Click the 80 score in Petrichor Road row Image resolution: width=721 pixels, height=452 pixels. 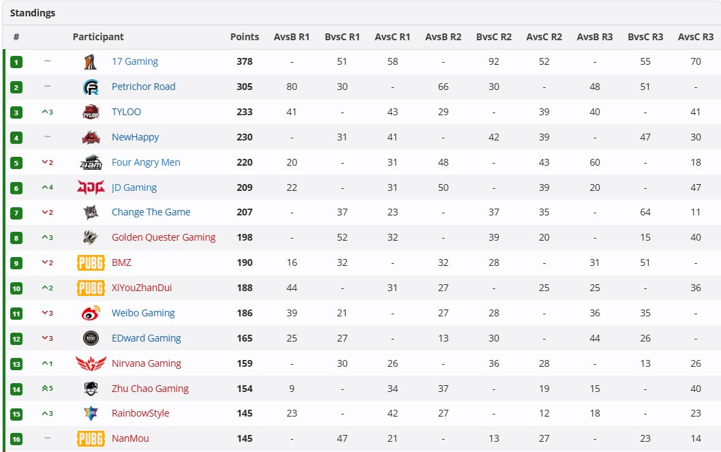[x=292, y=87]
